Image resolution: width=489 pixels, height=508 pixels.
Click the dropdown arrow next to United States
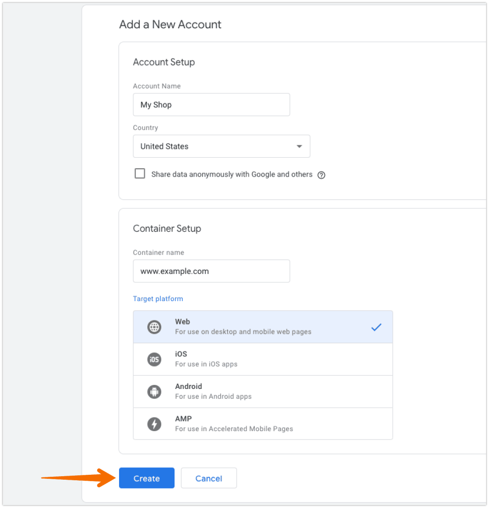point(299,146)
